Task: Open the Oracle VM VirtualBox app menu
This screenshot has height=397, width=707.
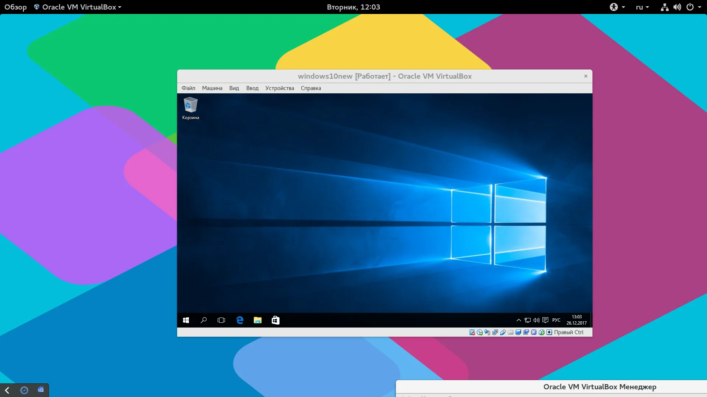Action: pos(78,7)
